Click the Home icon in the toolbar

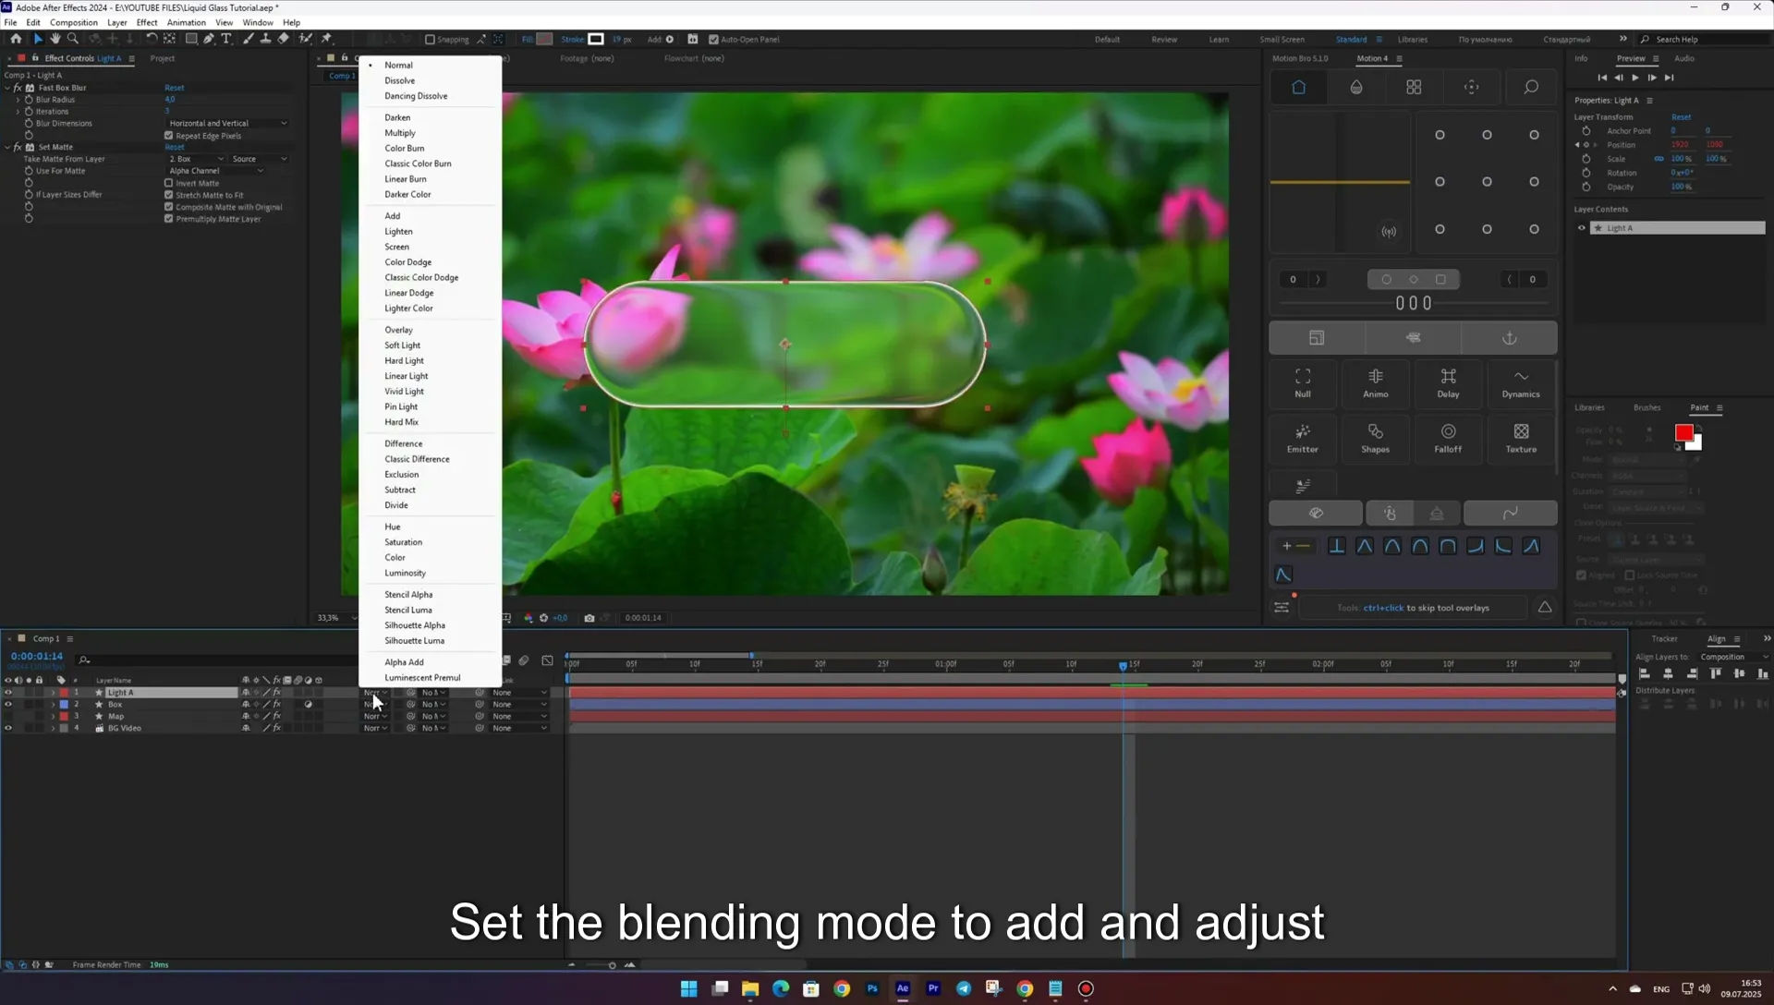[x=16, y=39]
